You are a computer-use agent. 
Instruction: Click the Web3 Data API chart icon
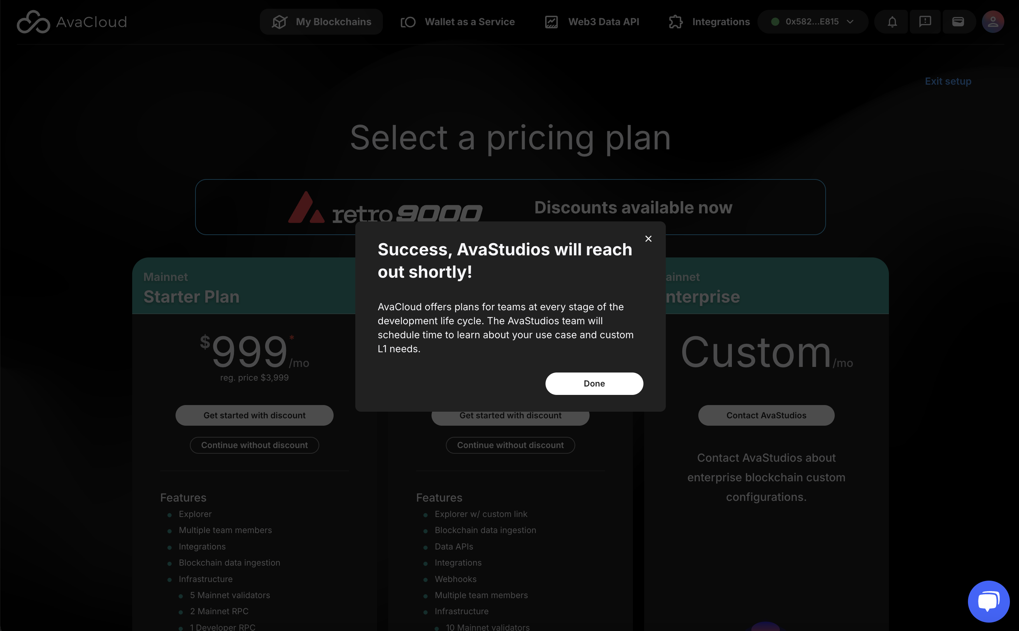point(551,22)
